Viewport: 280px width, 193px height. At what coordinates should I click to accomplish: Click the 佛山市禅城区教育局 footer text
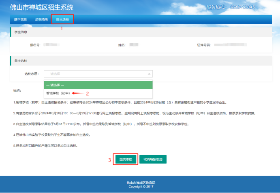tap(140, 183)
